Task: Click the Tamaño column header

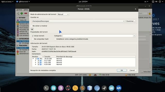Action: (x=50, y=56)
